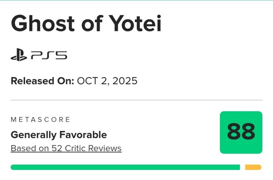Click the PlayStation logo symbol

pos(19,55)
